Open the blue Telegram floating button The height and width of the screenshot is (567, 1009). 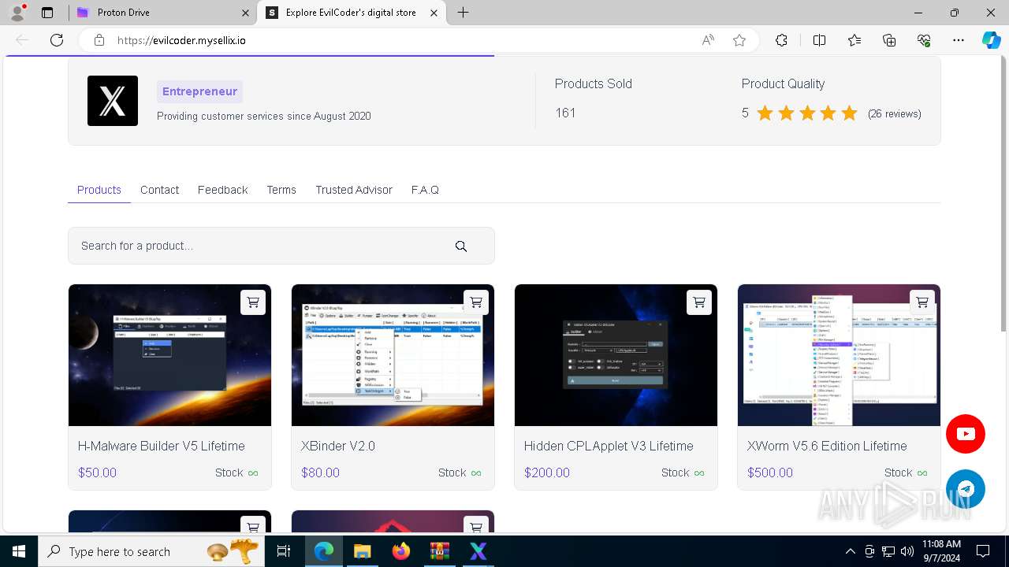click(x=966, y=489)
